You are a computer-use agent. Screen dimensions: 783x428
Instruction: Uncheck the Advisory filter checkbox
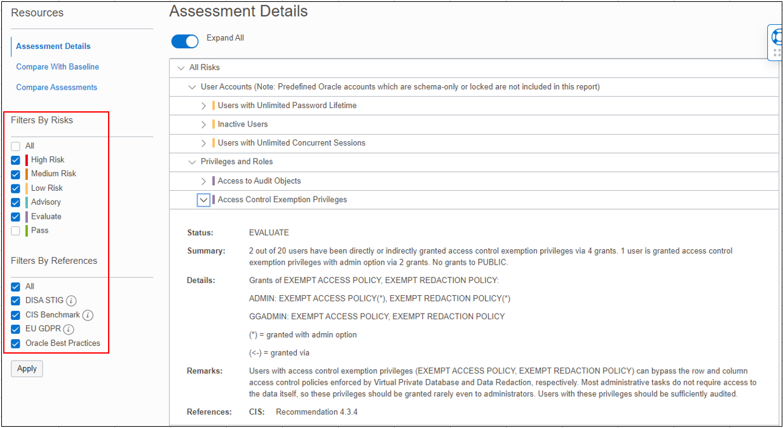[16, 202]
